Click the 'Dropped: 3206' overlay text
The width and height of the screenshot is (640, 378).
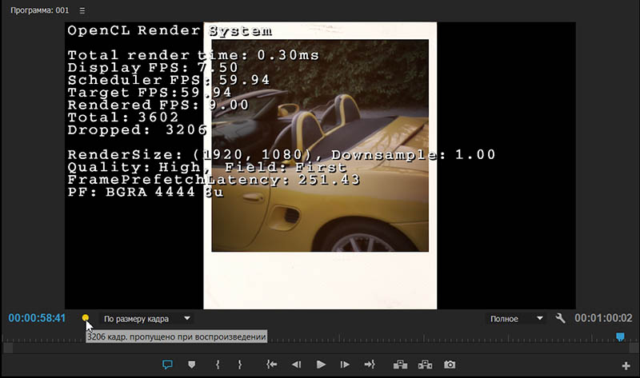(138, 130)
